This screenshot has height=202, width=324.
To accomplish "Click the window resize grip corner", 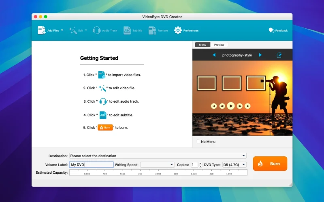I will pos(290,185).
